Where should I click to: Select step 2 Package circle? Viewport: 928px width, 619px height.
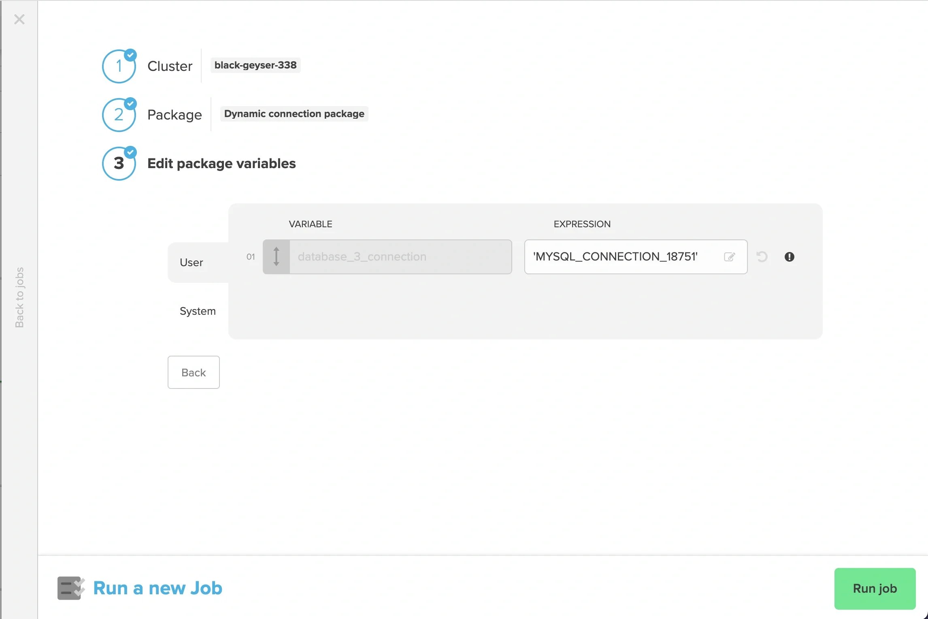click(x=119, y=115)
